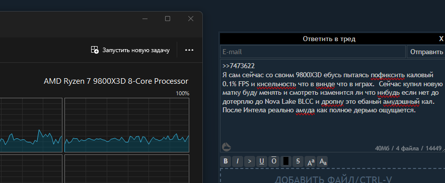Click the run new task icon in Task Manager
Viewport: 445px width, 183px height.
pos(95,50)
